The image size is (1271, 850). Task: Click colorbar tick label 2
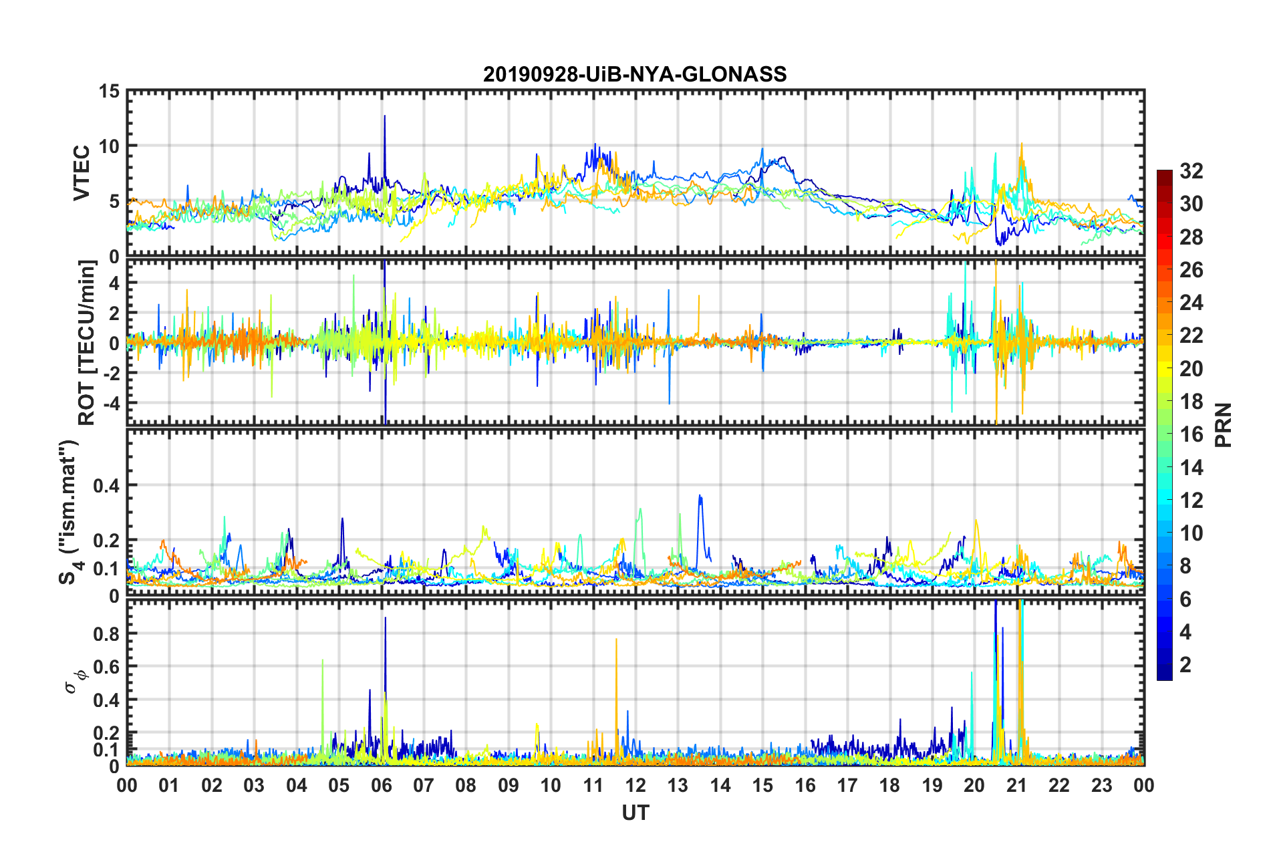[x=1185, y=665]
